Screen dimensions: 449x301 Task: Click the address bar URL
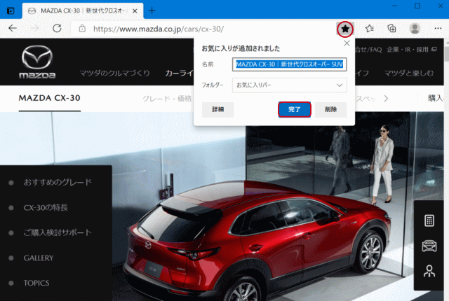click(159, 29)
